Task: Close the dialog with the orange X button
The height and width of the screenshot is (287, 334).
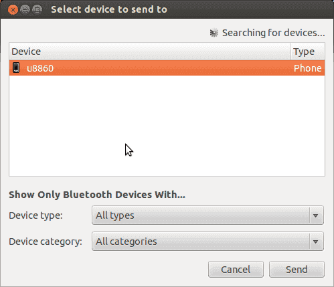Action: [x=13, y=9]
